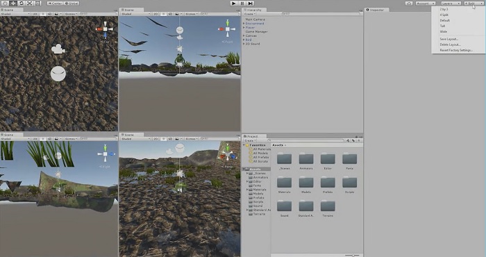Screen dimensions: 486x257
Task: Toggle handle rotation with the Global button
Action: coord(72,3)
